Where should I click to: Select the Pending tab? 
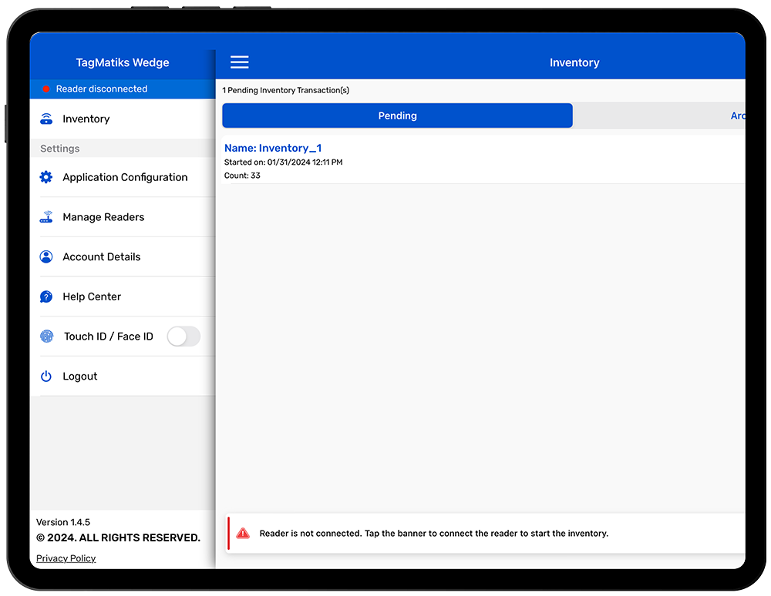(397, 116)
